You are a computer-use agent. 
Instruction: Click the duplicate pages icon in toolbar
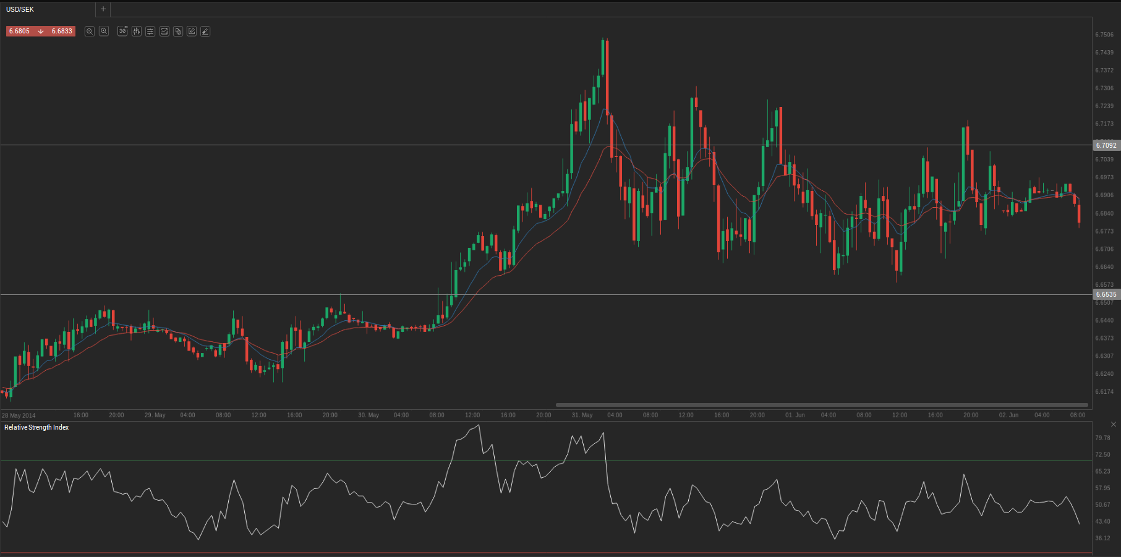(178, 31)
